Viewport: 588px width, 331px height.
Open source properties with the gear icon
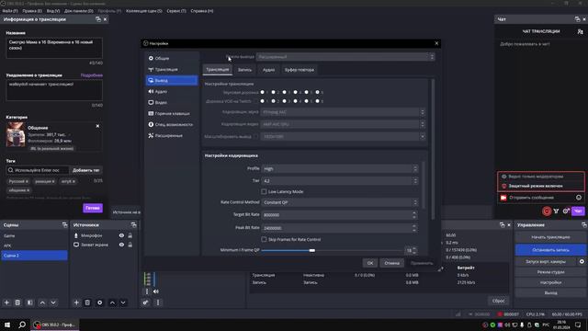pyautogui.click(x=100, y=302)
